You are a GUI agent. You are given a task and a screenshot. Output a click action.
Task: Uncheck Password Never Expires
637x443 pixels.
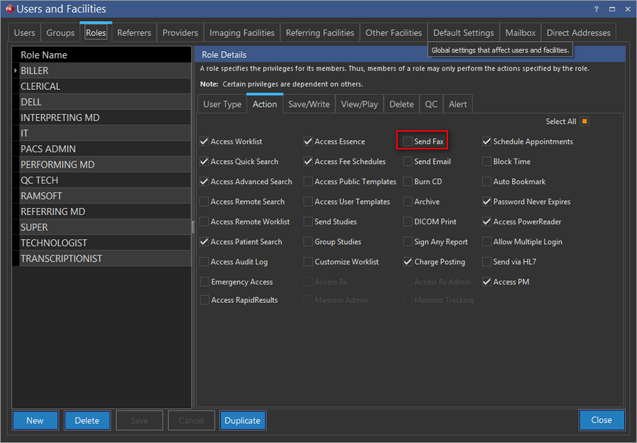(x=487, y=202)
